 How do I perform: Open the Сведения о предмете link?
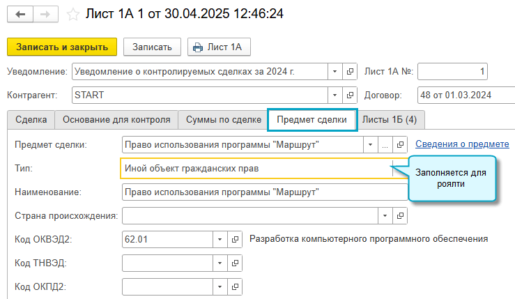[462, 144]
